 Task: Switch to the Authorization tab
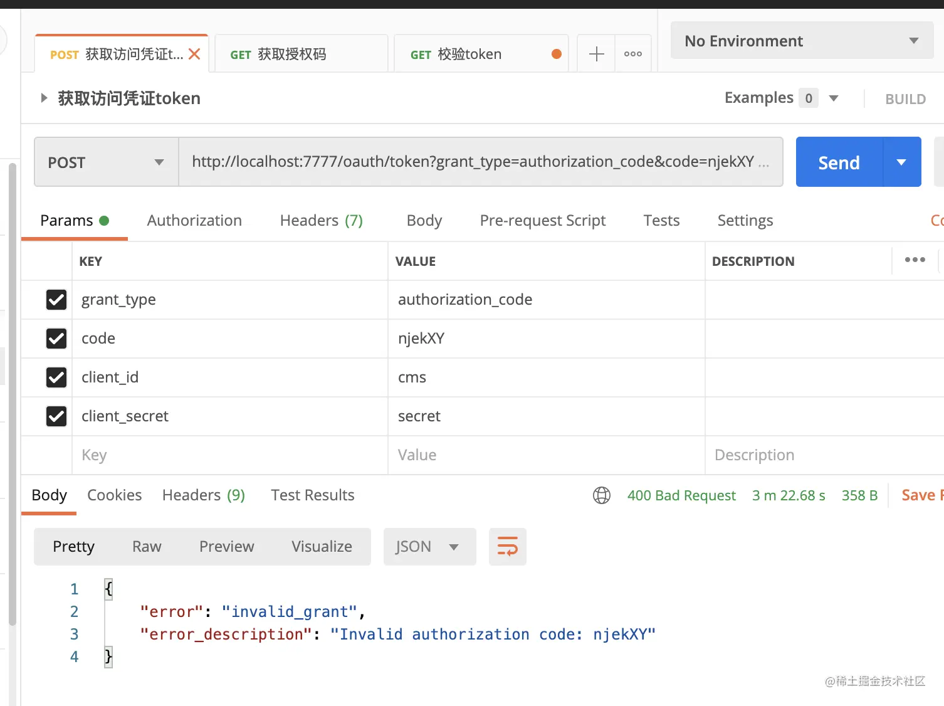tap(194, 220)
